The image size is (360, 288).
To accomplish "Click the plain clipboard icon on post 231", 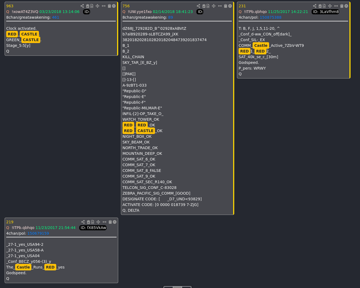I will pos(342,6).
